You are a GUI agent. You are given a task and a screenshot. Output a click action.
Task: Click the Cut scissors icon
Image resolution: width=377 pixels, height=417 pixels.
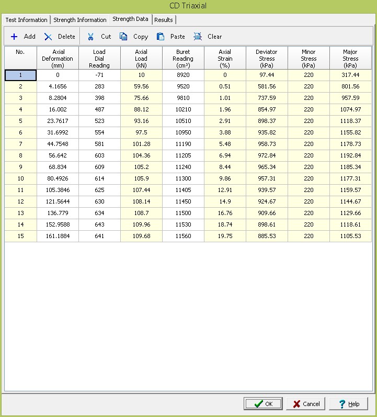[90, 37]
